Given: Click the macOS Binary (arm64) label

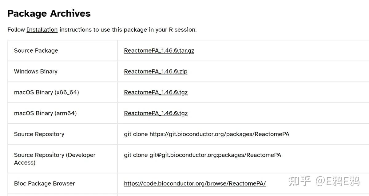Looking at the screenshot, I should 45,114.
